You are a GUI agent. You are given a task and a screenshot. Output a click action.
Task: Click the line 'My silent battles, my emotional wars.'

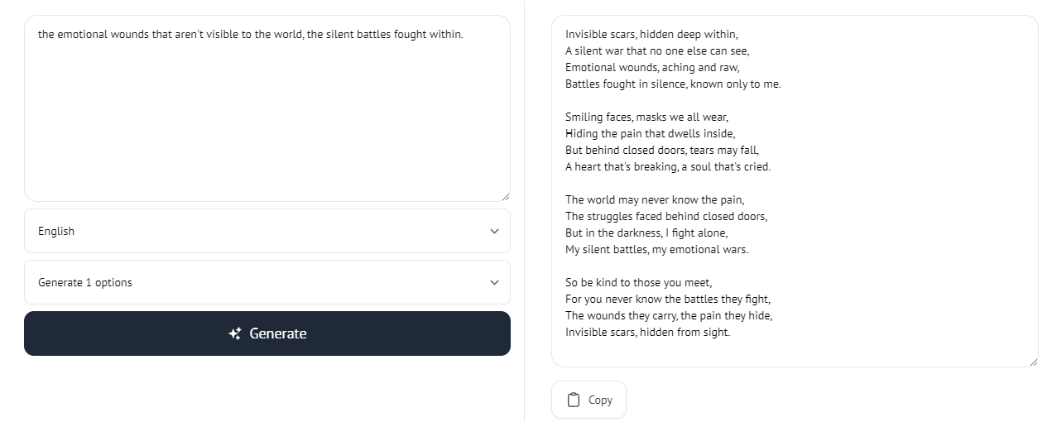click(x=656, y=249)
